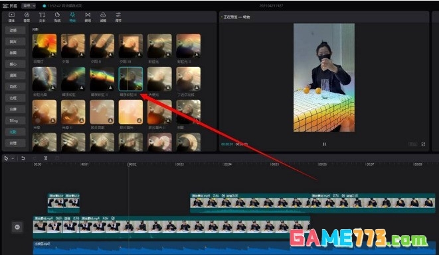This screenshot has height=255, width=439.
Task: Delete the selected timeline clip
Action: (57, 158)
